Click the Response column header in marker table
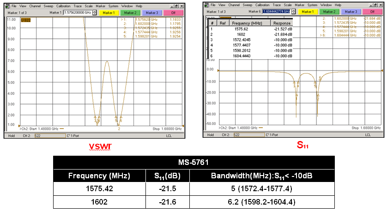The width and height of the screenshot is (387, 211). pos(282,23)
